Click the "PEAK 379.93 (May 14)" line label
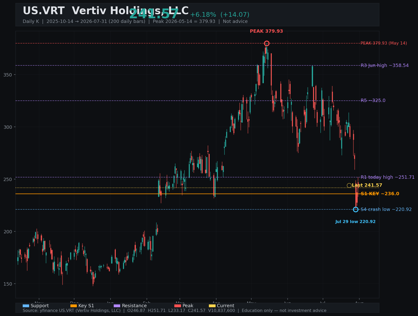418x316 pixels. 384,43
